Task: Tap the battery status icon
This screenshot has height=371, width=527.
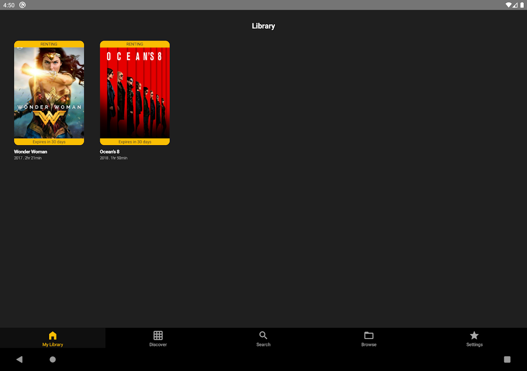Action: 522,5
